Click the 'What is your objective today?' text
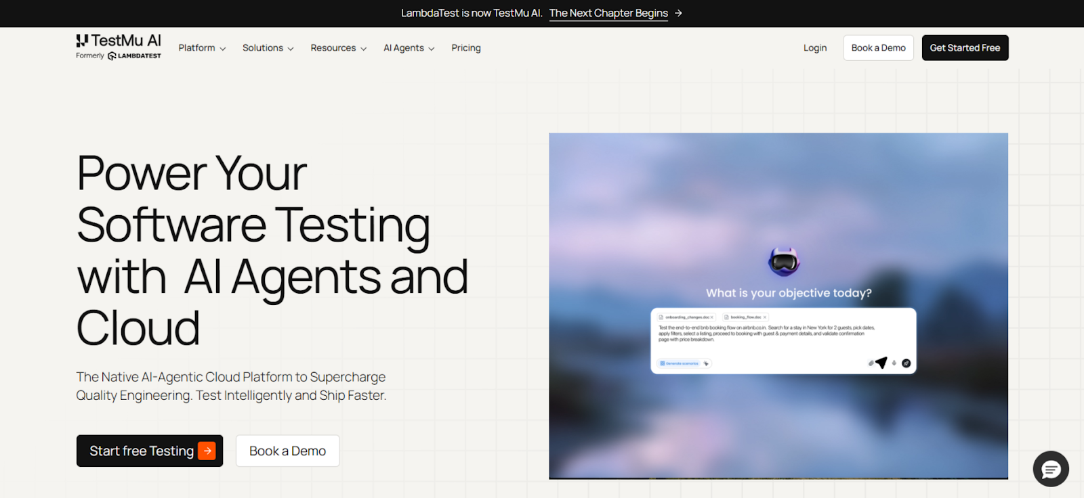 [789, 293]
